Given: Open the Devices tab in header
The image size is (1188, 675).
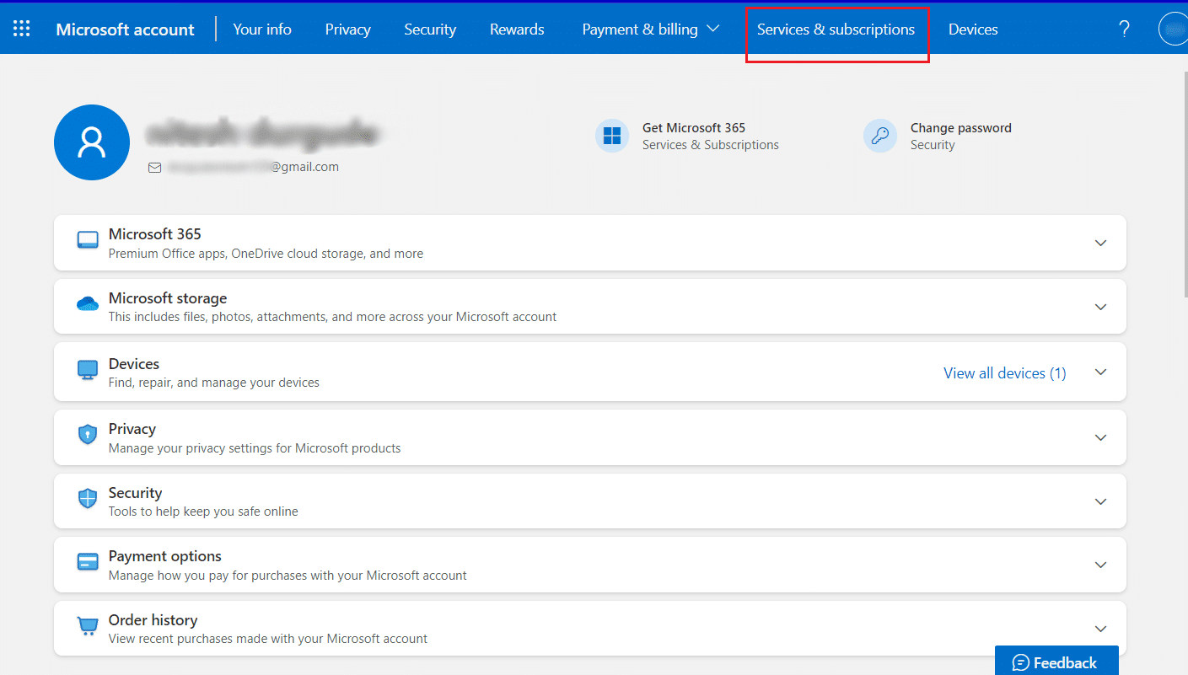Looking at the screenshot, I should (973, 29).
